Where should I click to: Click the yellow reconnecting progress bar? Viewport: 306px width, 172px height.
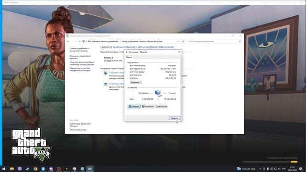[294, 162]
